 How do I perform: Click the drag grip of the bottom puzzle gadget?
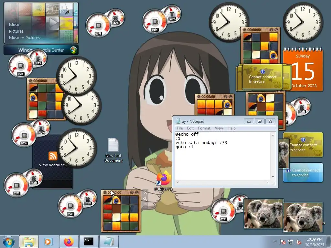click(x=145, y=206)
